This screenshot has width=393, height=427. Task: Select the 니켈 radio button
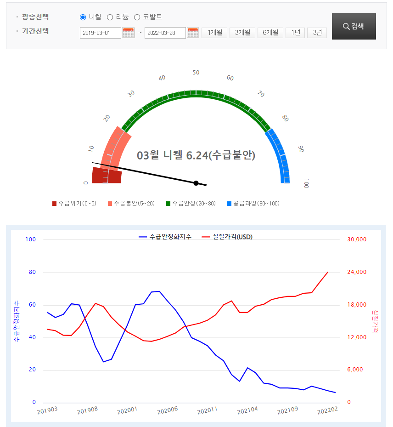click(x=83, y=17)
